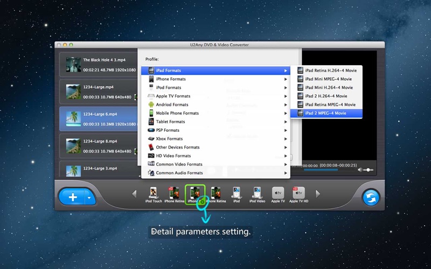Start conversion with the blue circular arrows button

click(371, 197)
